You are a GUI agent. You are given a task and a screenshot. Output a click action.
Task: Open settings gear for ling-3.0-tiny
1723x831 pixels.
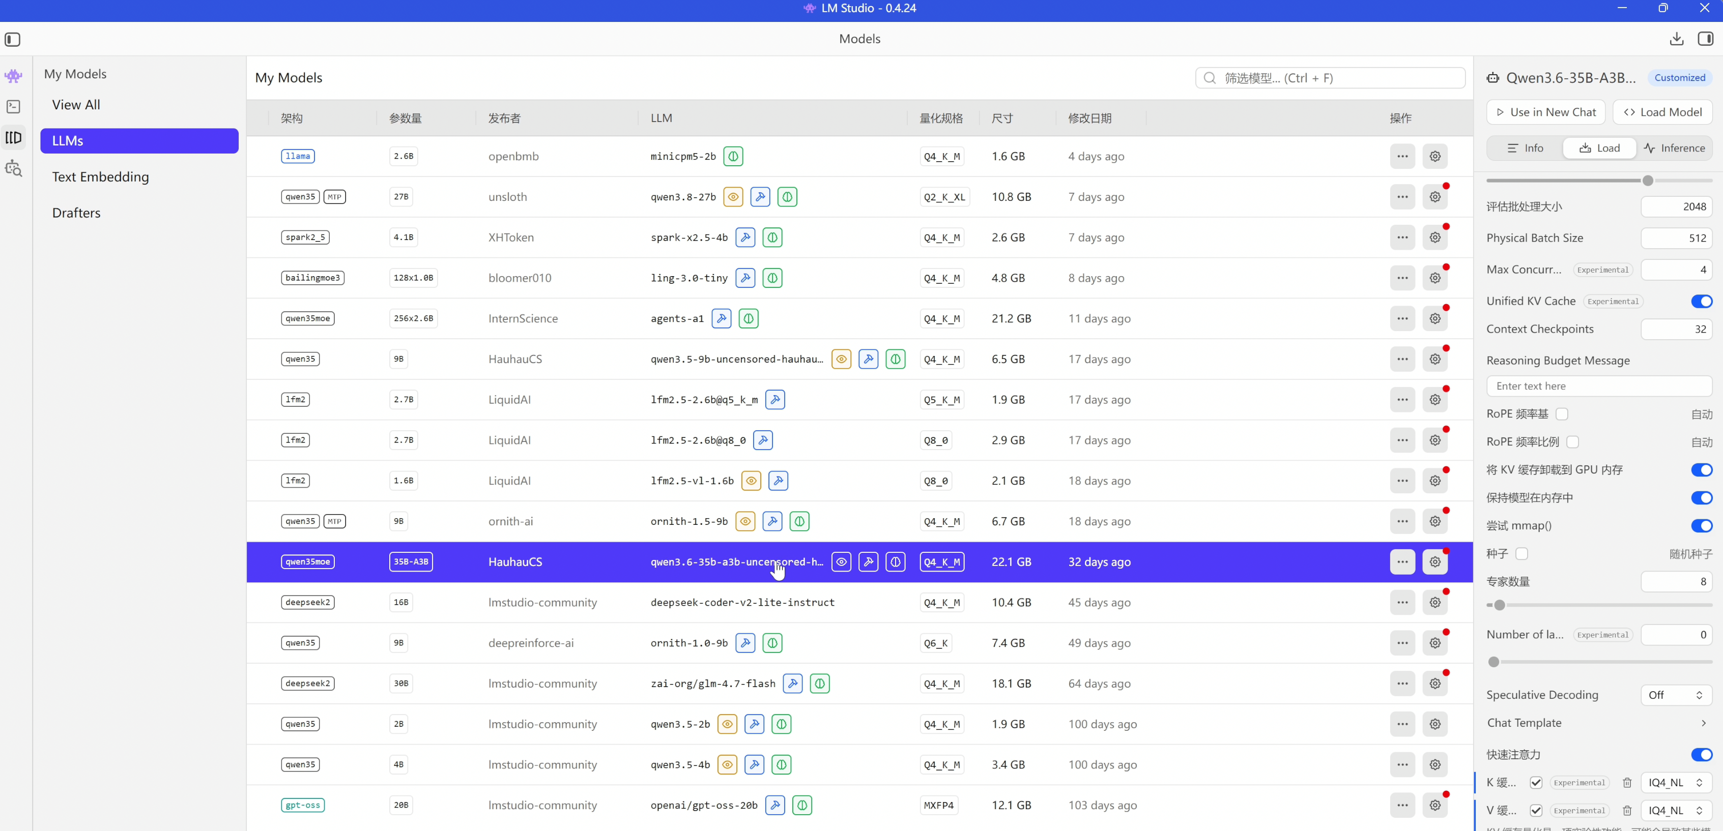1434,278
